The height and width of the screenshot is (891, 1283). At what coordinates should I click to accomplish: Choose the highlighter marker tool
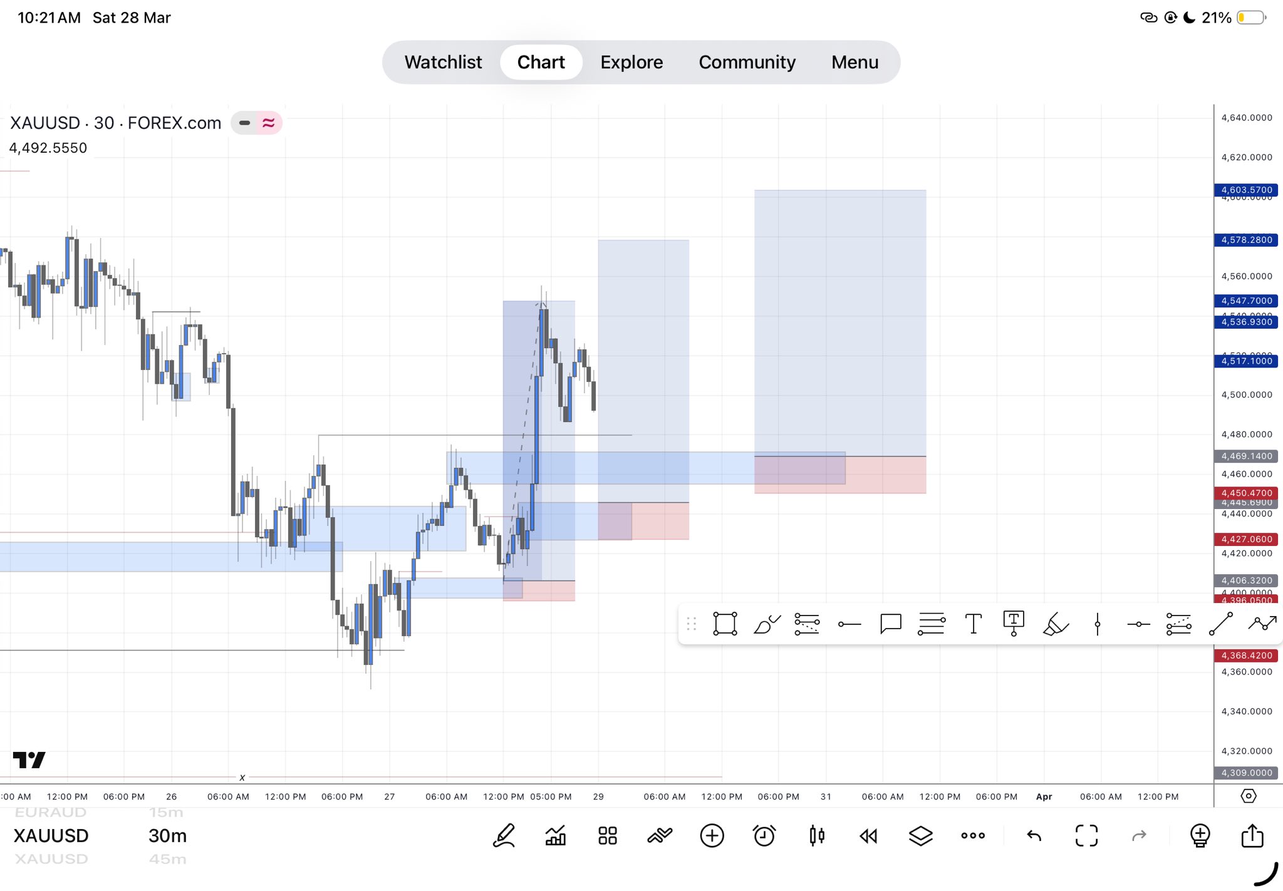pos(1056,624)
